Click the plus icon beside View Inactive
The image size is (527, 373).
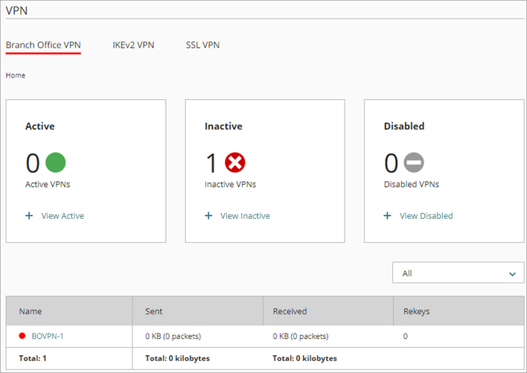pyautogui.click(x=208, y=216)
